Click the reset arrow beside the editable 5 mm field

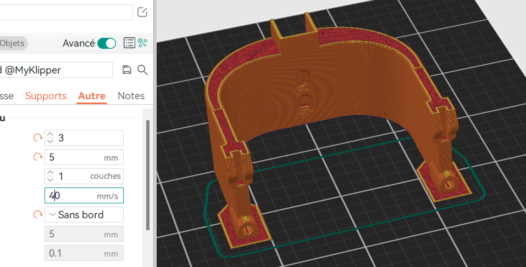38,157
